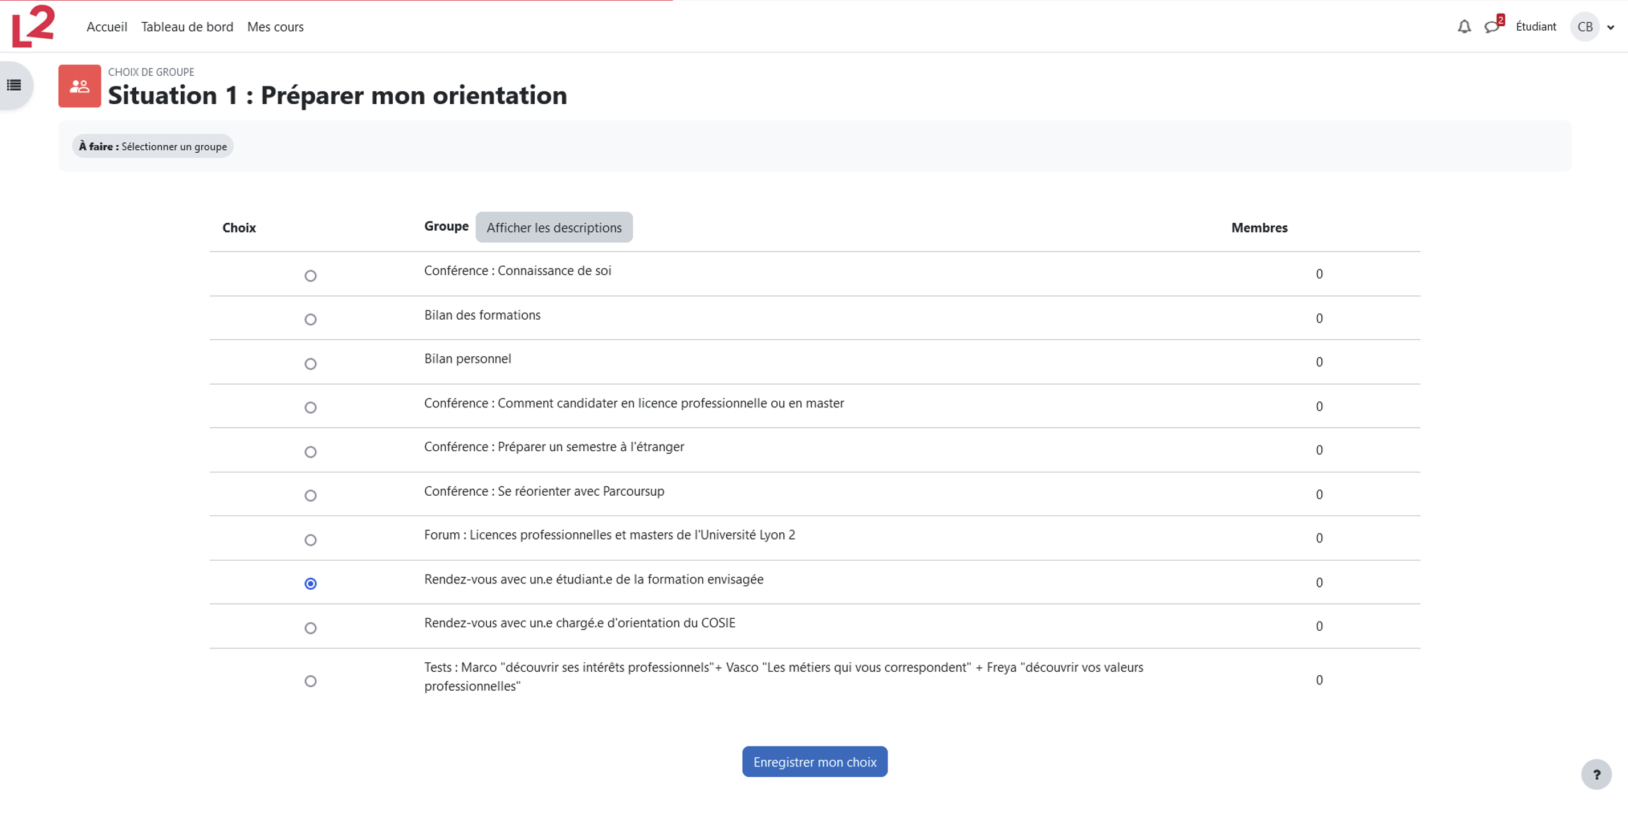The image size is (1628, 816).
Task: Click Afficher les descriptions button
Action: [x=553, y=227]
